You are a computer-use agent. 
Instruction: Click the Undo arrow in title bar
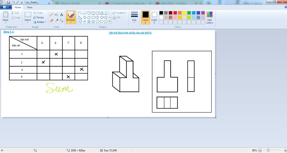(13, 2)
